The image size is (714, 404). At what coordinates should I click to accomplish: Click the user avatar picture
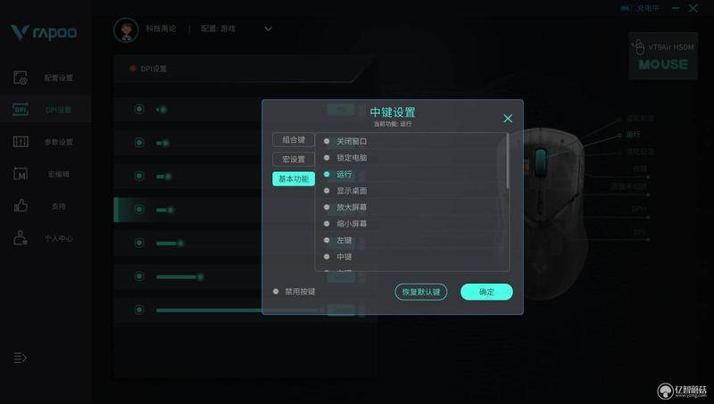pos(126,30)
